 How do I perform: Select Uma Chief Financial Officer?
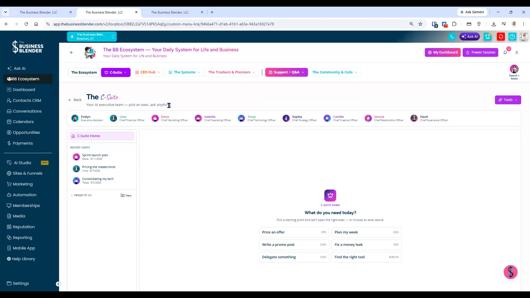click(127, 118)
